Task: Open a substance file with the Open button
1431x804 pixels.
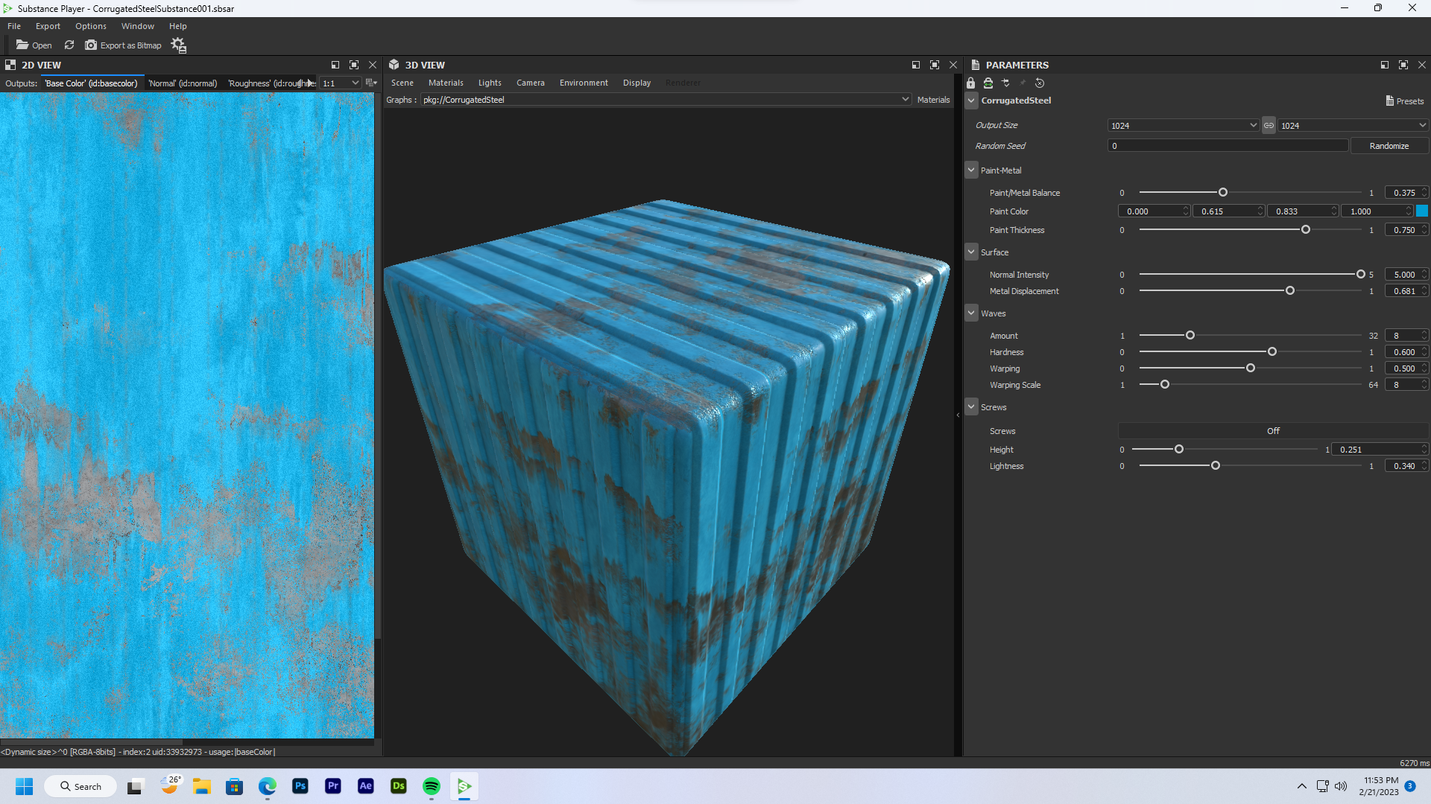Action: coord(34,45)
